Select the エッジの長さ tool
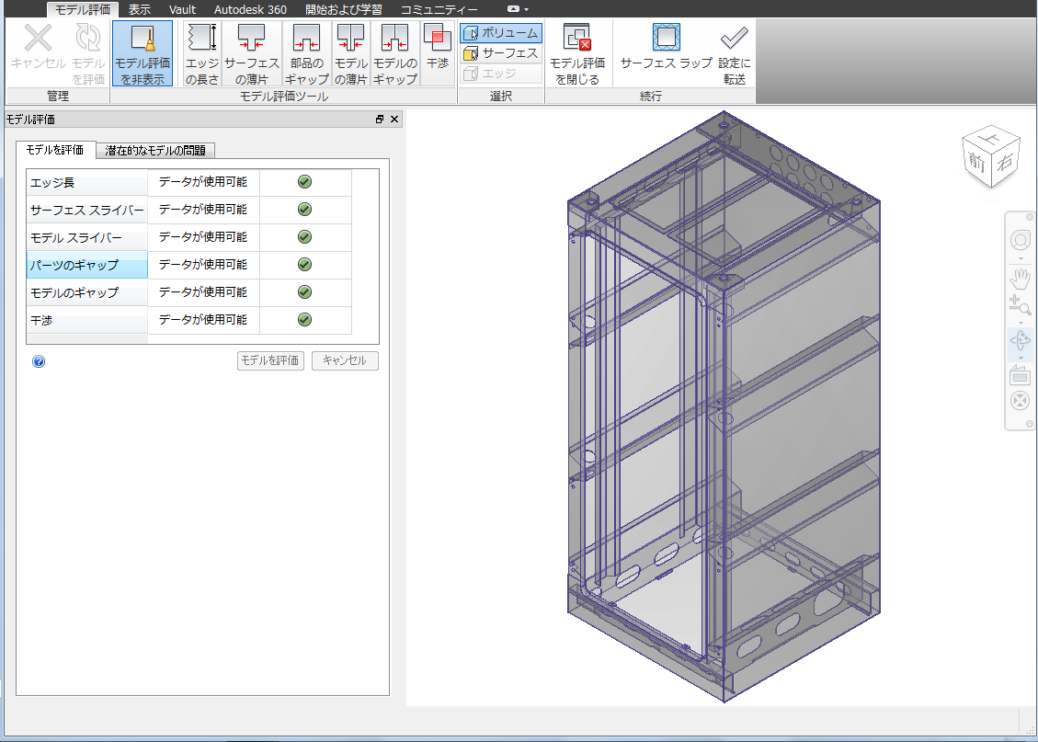1038x742 pixels. (202, 53)
